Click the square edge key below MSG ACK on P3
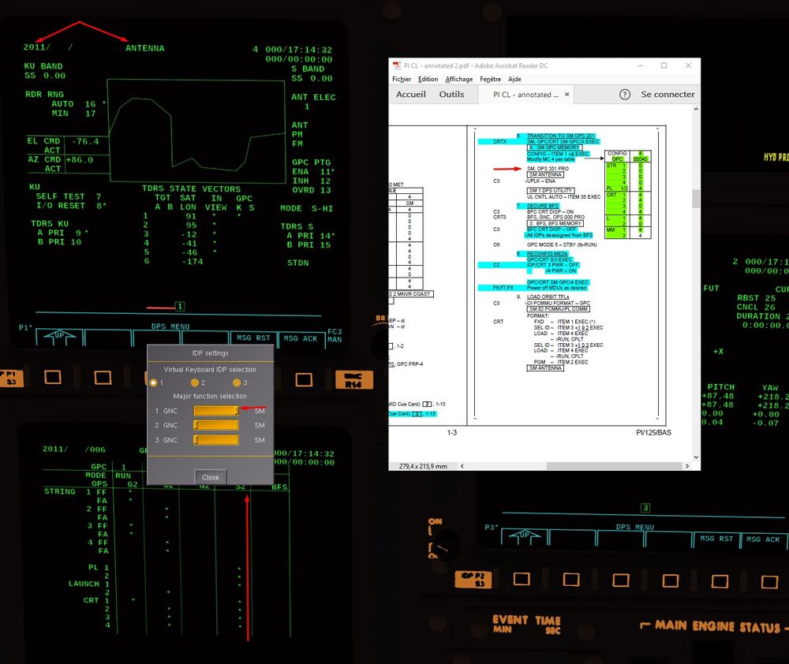This screenshot has width=789, height=664. pos(769,582)
